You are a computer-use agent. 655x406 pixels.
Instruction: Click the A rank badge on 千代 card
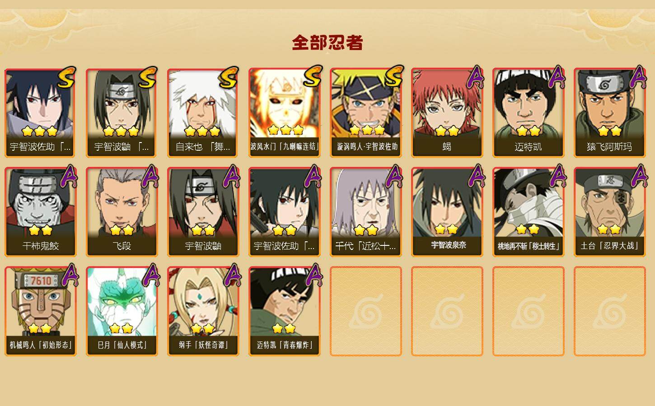tap(394, 176)
